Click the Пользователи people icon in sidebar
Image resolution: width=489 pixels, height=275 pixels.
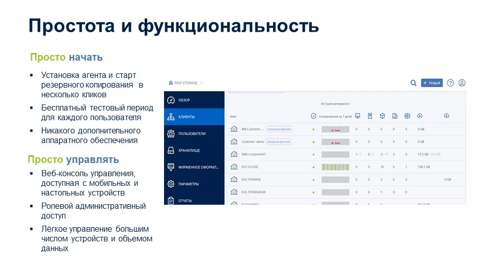click(171, 134)
